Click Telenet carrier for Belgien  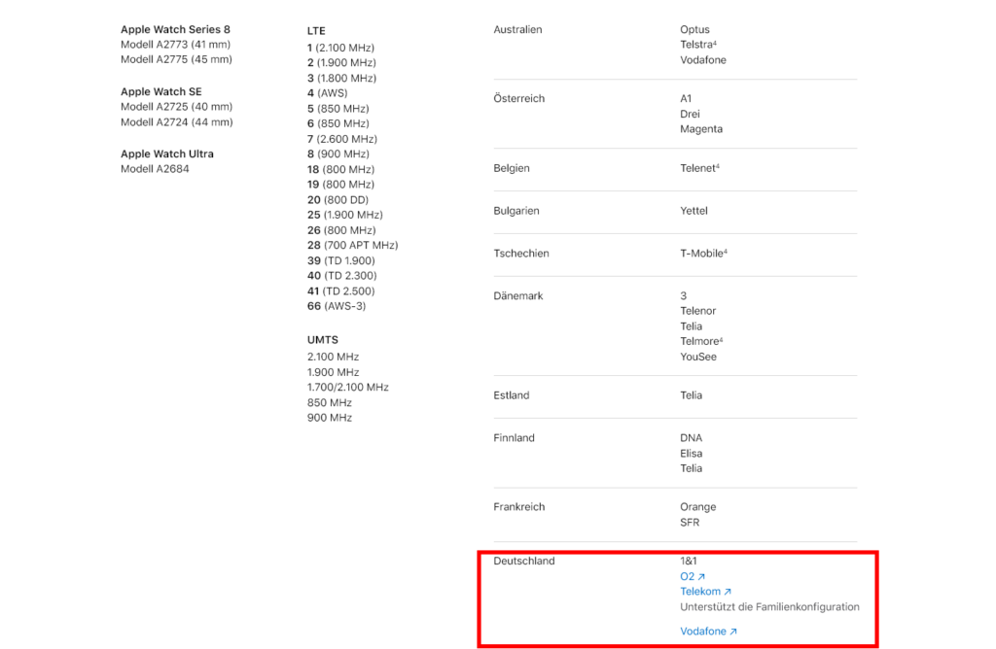coord(699,168)
